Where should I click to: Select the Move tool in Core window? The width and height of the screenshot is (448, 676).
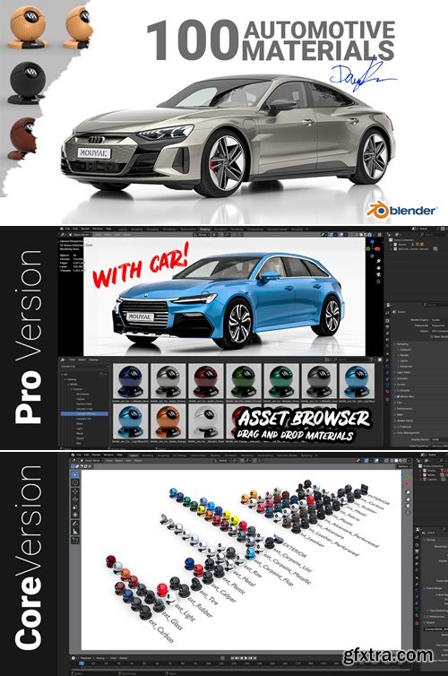coord(75,491)
